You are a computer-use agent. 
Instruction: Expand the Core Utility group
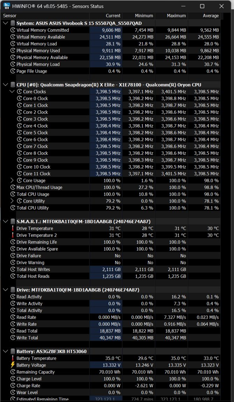pos(12,201)
